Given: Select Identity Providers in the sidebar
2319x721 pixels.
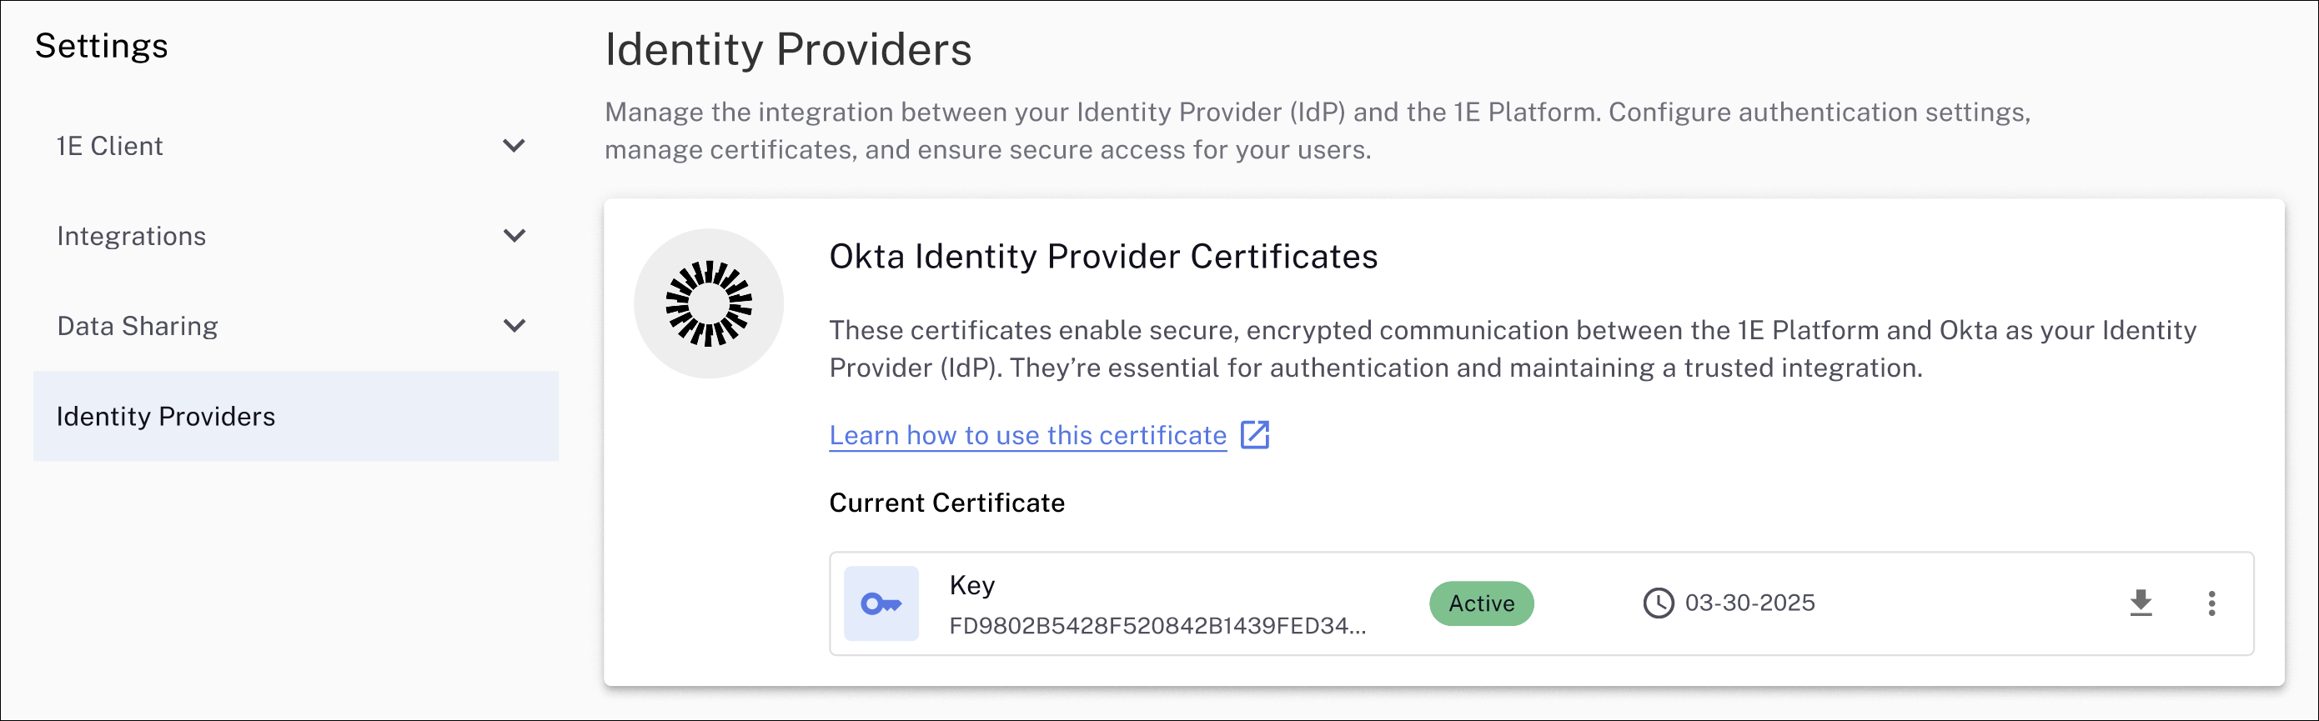Looking at the screenshot, I should coord(295,416).
